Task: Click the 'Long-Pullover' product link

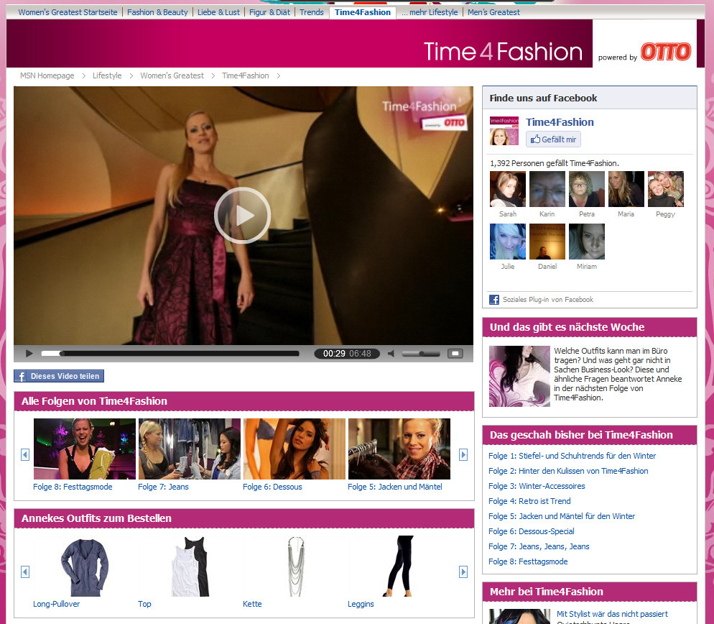Action: click(x=57, y=604)
